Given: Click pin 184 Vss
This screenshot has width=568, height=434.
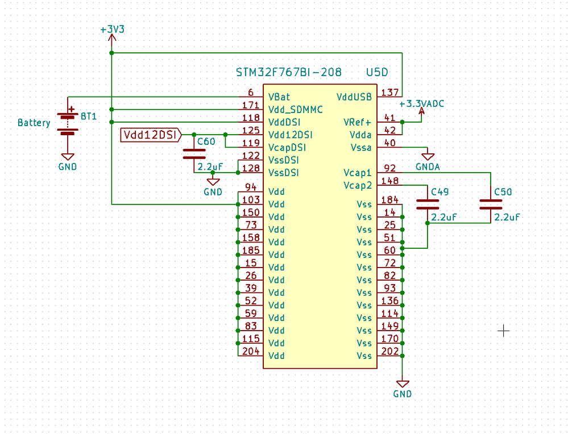Looking at the screenshot, I should [389, 204].
